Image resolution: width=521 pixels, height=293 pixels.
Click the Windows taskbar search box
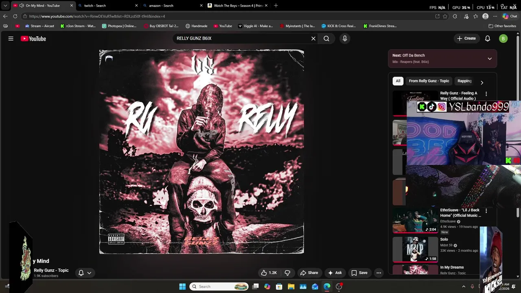pyautogui.click(x=219, y=286)
